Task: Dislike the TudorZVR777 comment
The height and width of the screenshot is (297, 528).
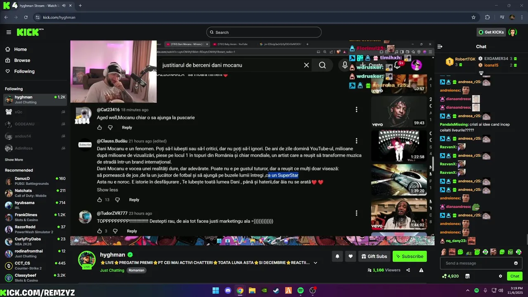Action: click(115, 231)
